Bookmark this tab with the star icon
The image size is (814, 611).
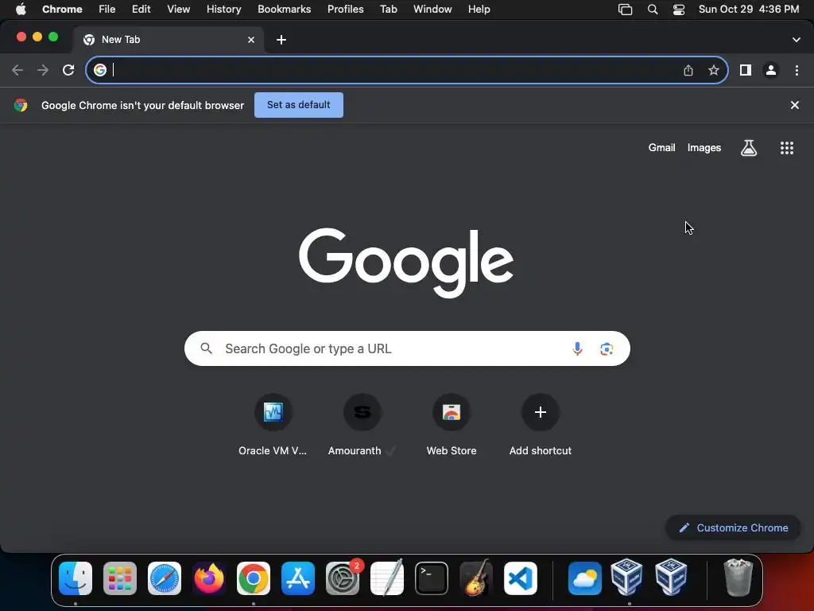pos(714,70)
